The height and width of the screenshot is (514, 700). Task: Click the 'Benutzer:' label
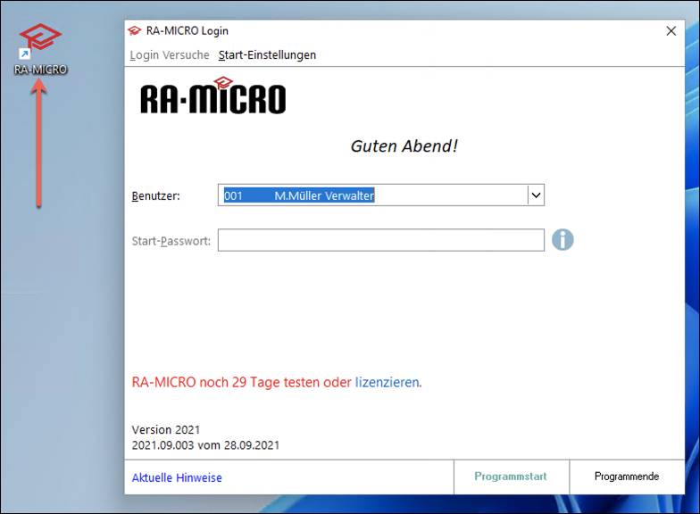click(155, 196)
